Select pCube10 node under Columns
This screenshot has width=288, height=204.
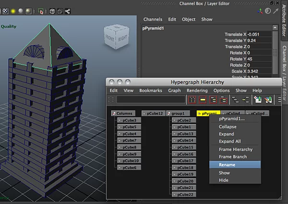click(129, 161)
